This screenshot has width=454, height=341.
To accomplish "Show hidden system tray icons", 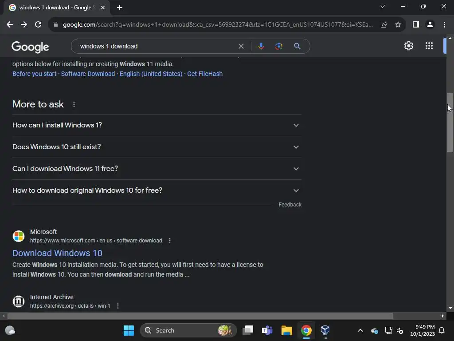I will coord(360,330).
